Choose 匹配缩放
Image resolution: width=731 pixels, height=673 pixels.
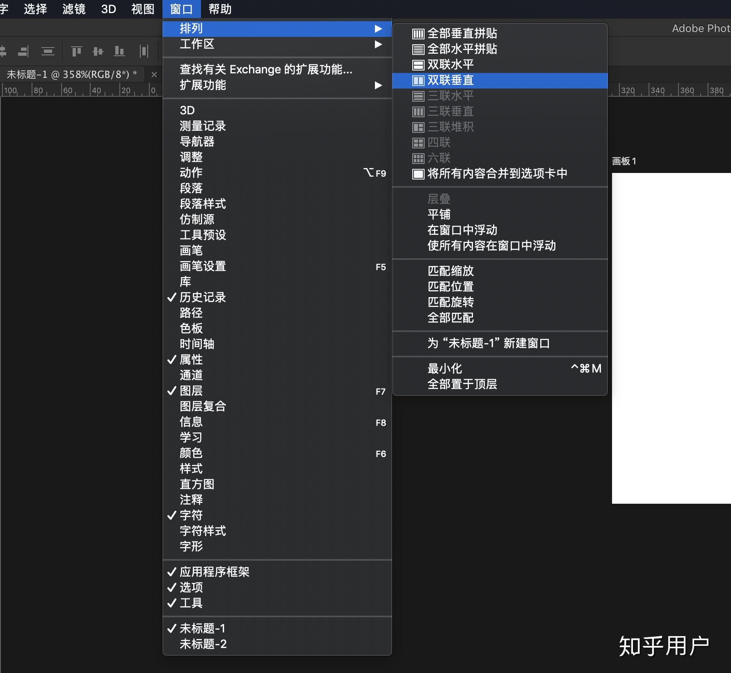500,271
